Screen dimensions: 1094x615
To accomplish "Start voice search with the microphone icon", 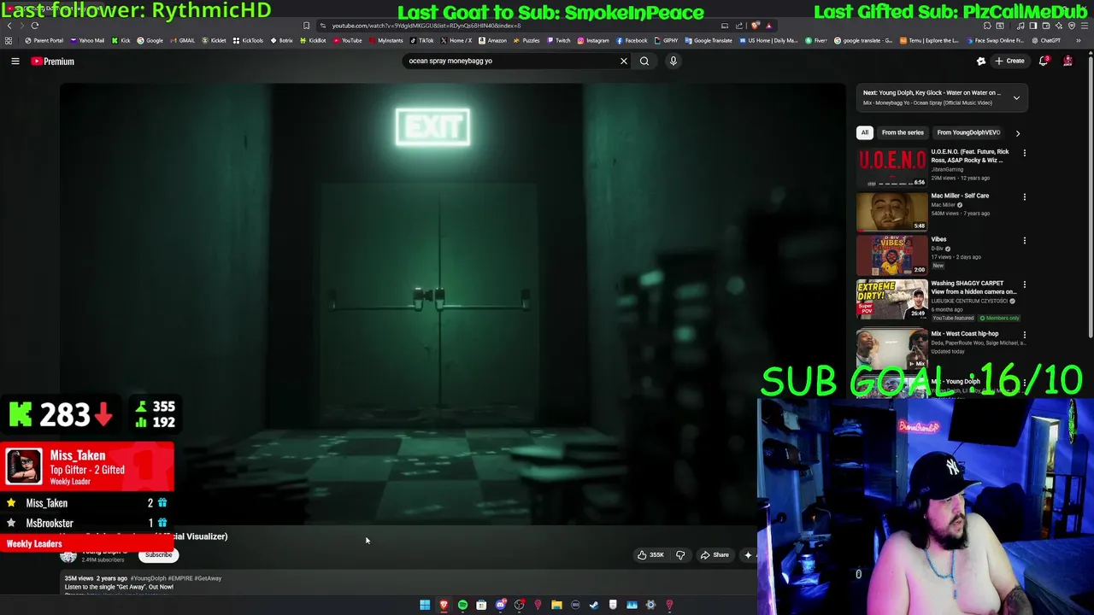I will click(x=673, y=61).
